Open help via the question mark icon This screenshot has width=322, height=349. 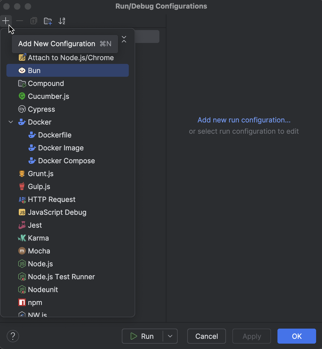(13, 336)
